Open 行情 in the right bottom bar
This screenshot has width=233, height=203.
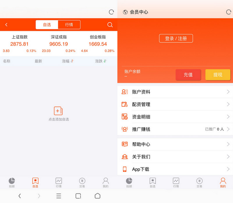tap(176, 183)
